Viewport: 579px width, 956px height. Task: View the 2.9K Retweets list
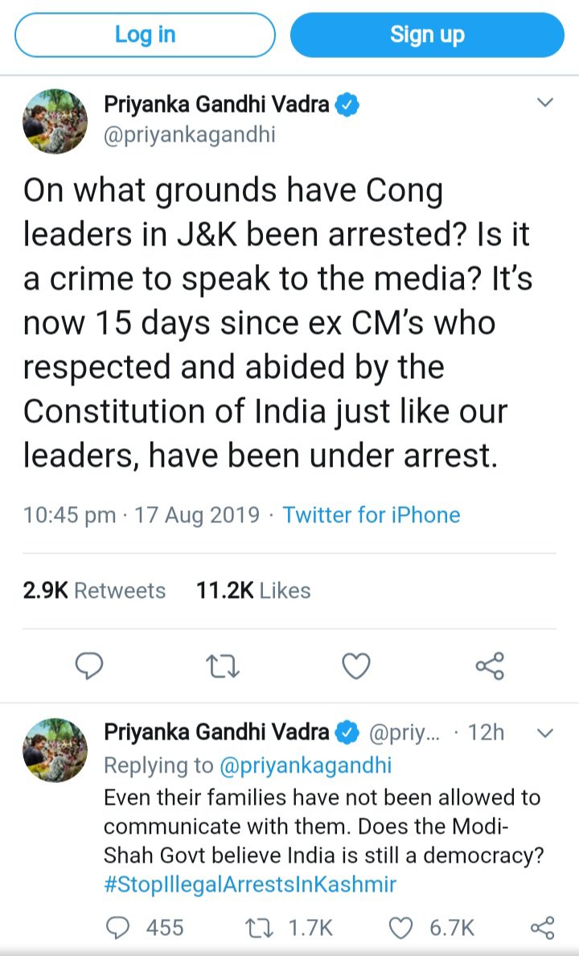point(94,591)
